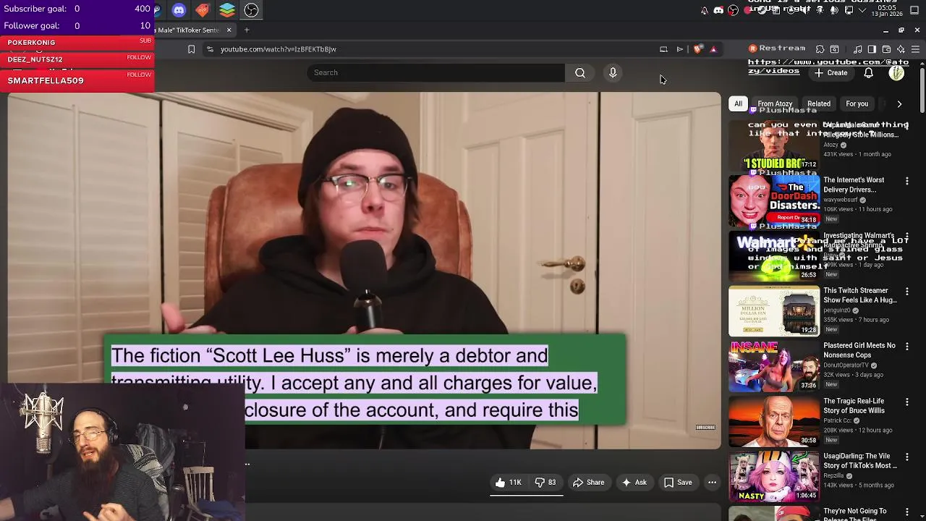Open options menu for UsagiDarling video
The height and width of the screenshot is (521, 926).
906,457
